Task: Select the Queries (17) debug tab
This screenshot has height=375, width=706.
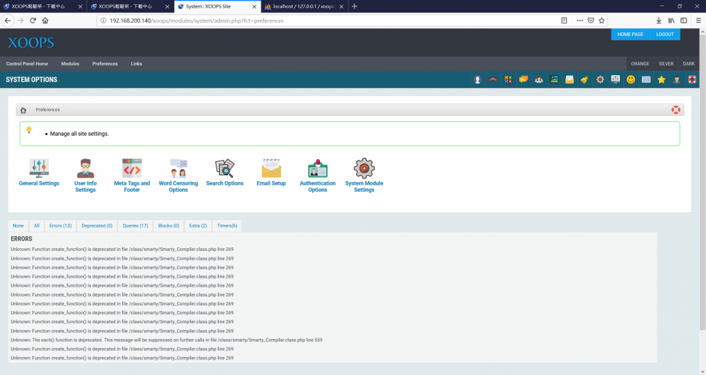Action: tap(135, 226)
